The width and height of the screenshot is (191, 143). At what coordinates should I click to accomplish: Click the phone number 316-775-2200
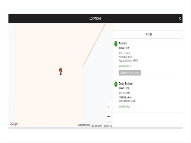click(x=124, y=53)
